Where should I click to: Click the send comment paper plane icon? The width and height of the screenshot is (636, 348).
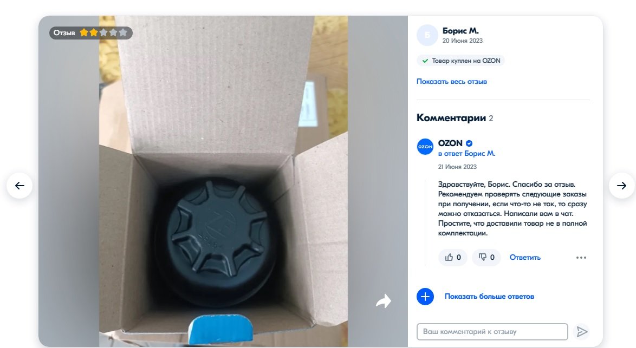[582, 332]
